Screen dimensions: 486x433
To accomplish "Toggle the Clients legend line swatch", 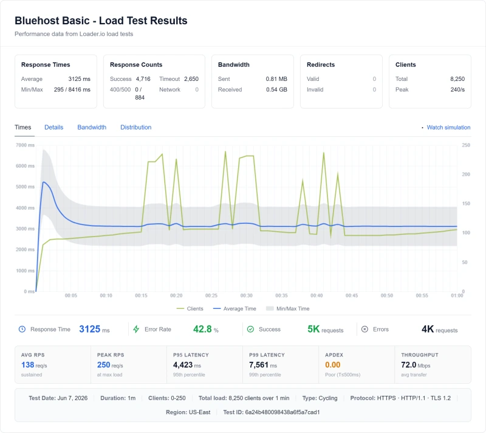I will pyautogui.click(x=180, y=308).
